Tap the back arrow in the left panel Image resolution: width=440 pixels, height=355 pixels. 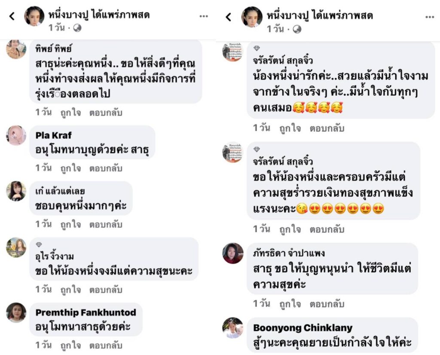(x=12, y=16)
